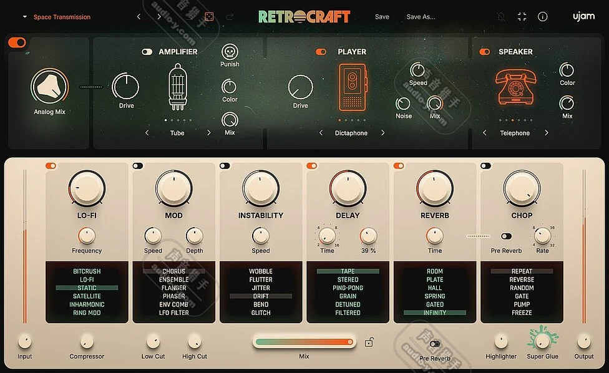The image size is (609, 373).
Task: Toggle the bottom Pre Reverb switch
Action: [435, 344]
